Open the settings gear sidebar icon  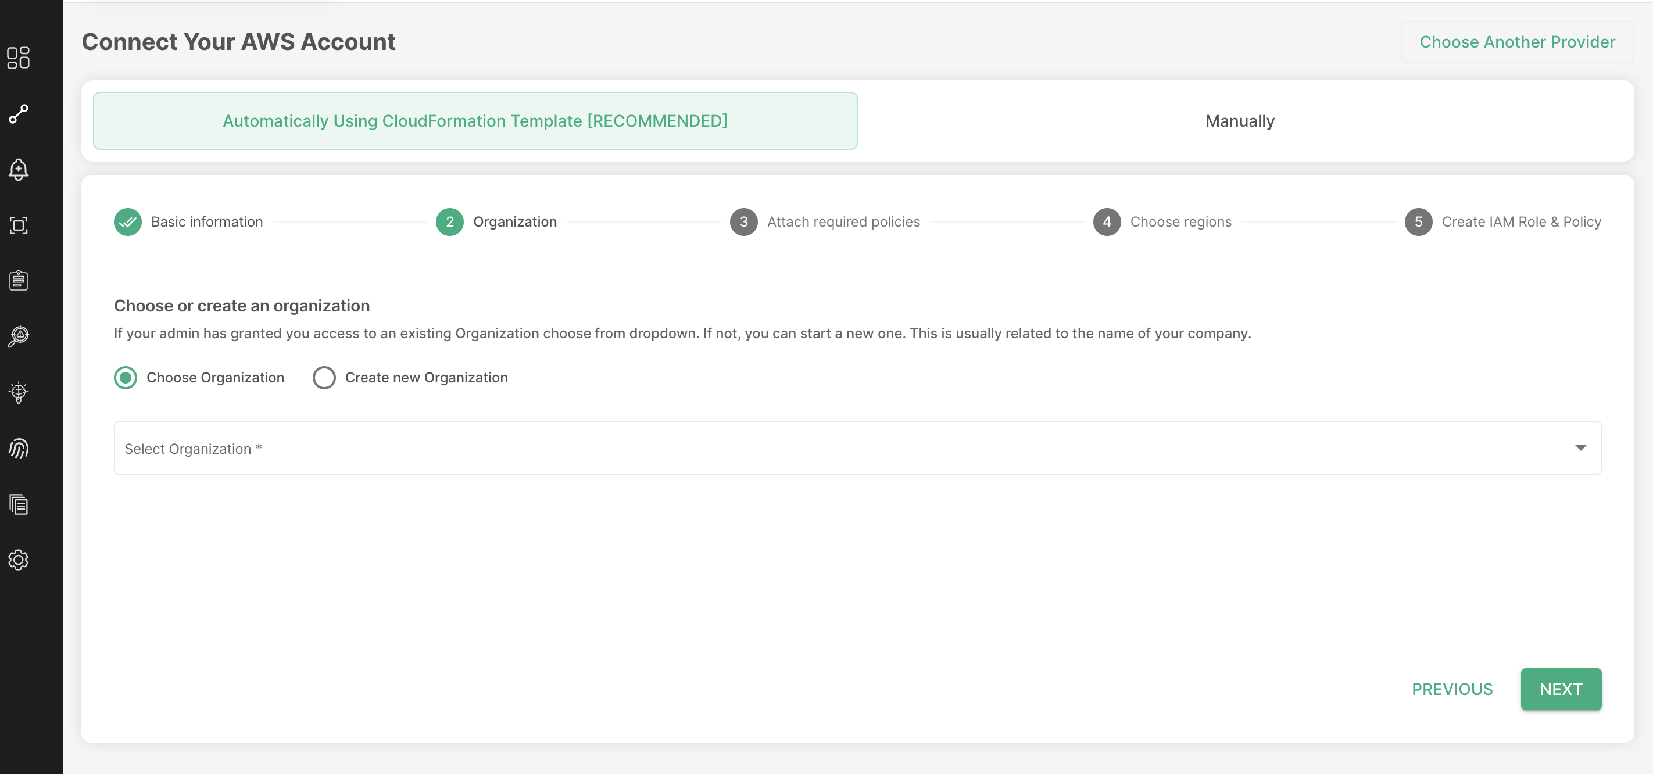[x=19, y=560]
